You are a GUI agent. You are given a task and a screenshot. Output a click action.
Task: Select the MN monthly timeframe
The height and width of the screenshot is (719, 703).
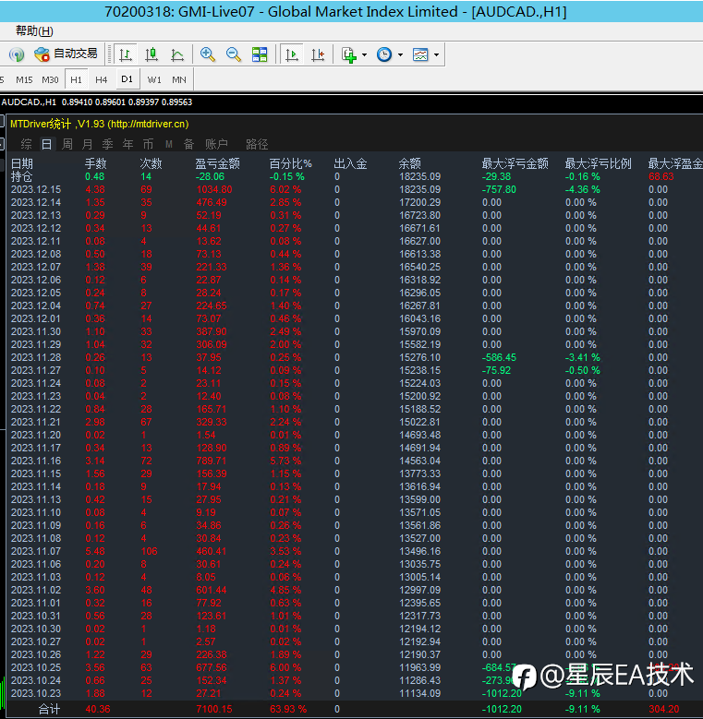coord(179,79)
